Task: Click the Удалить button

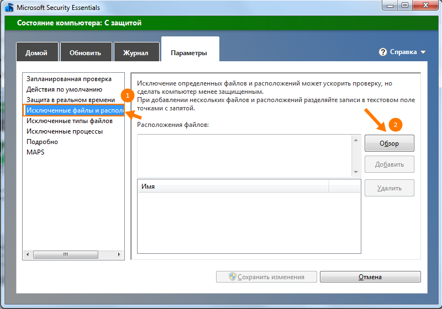Action: [x=390, y=188]
